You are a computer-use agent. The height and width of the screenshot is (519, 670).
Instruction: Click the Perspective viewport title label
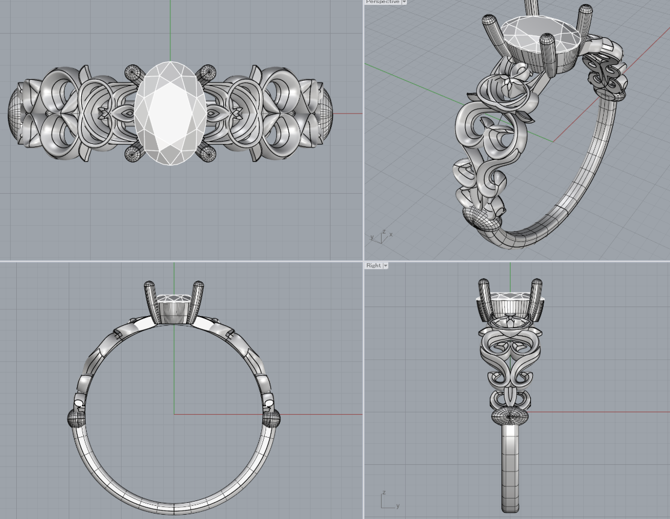tap(382, 2)
